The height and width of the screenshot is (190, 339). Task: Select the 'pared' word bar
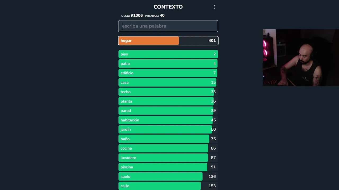(168, 111)
